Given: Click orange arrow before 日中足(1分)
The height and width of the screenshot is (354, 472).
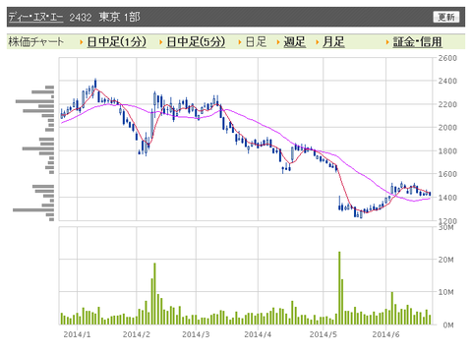Looking at the screenshot, I should (x=82, y=42).
